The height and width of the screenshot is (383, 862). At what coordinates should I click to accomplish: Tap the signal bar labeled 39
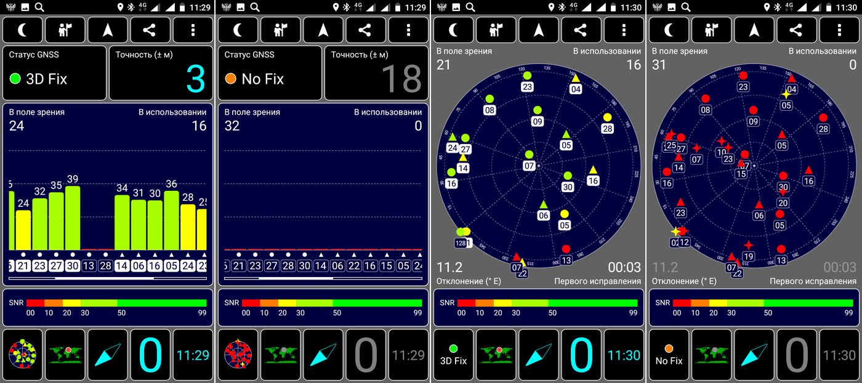(x=73, y=217)
